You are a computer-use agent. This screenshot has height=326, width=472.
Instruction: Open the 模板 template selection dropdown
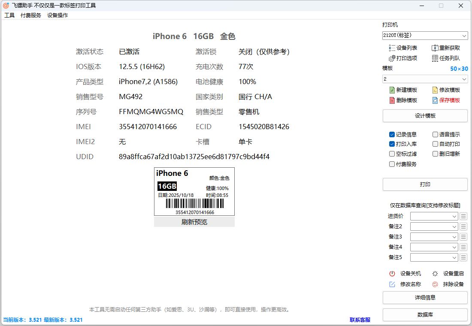[425, 79]
